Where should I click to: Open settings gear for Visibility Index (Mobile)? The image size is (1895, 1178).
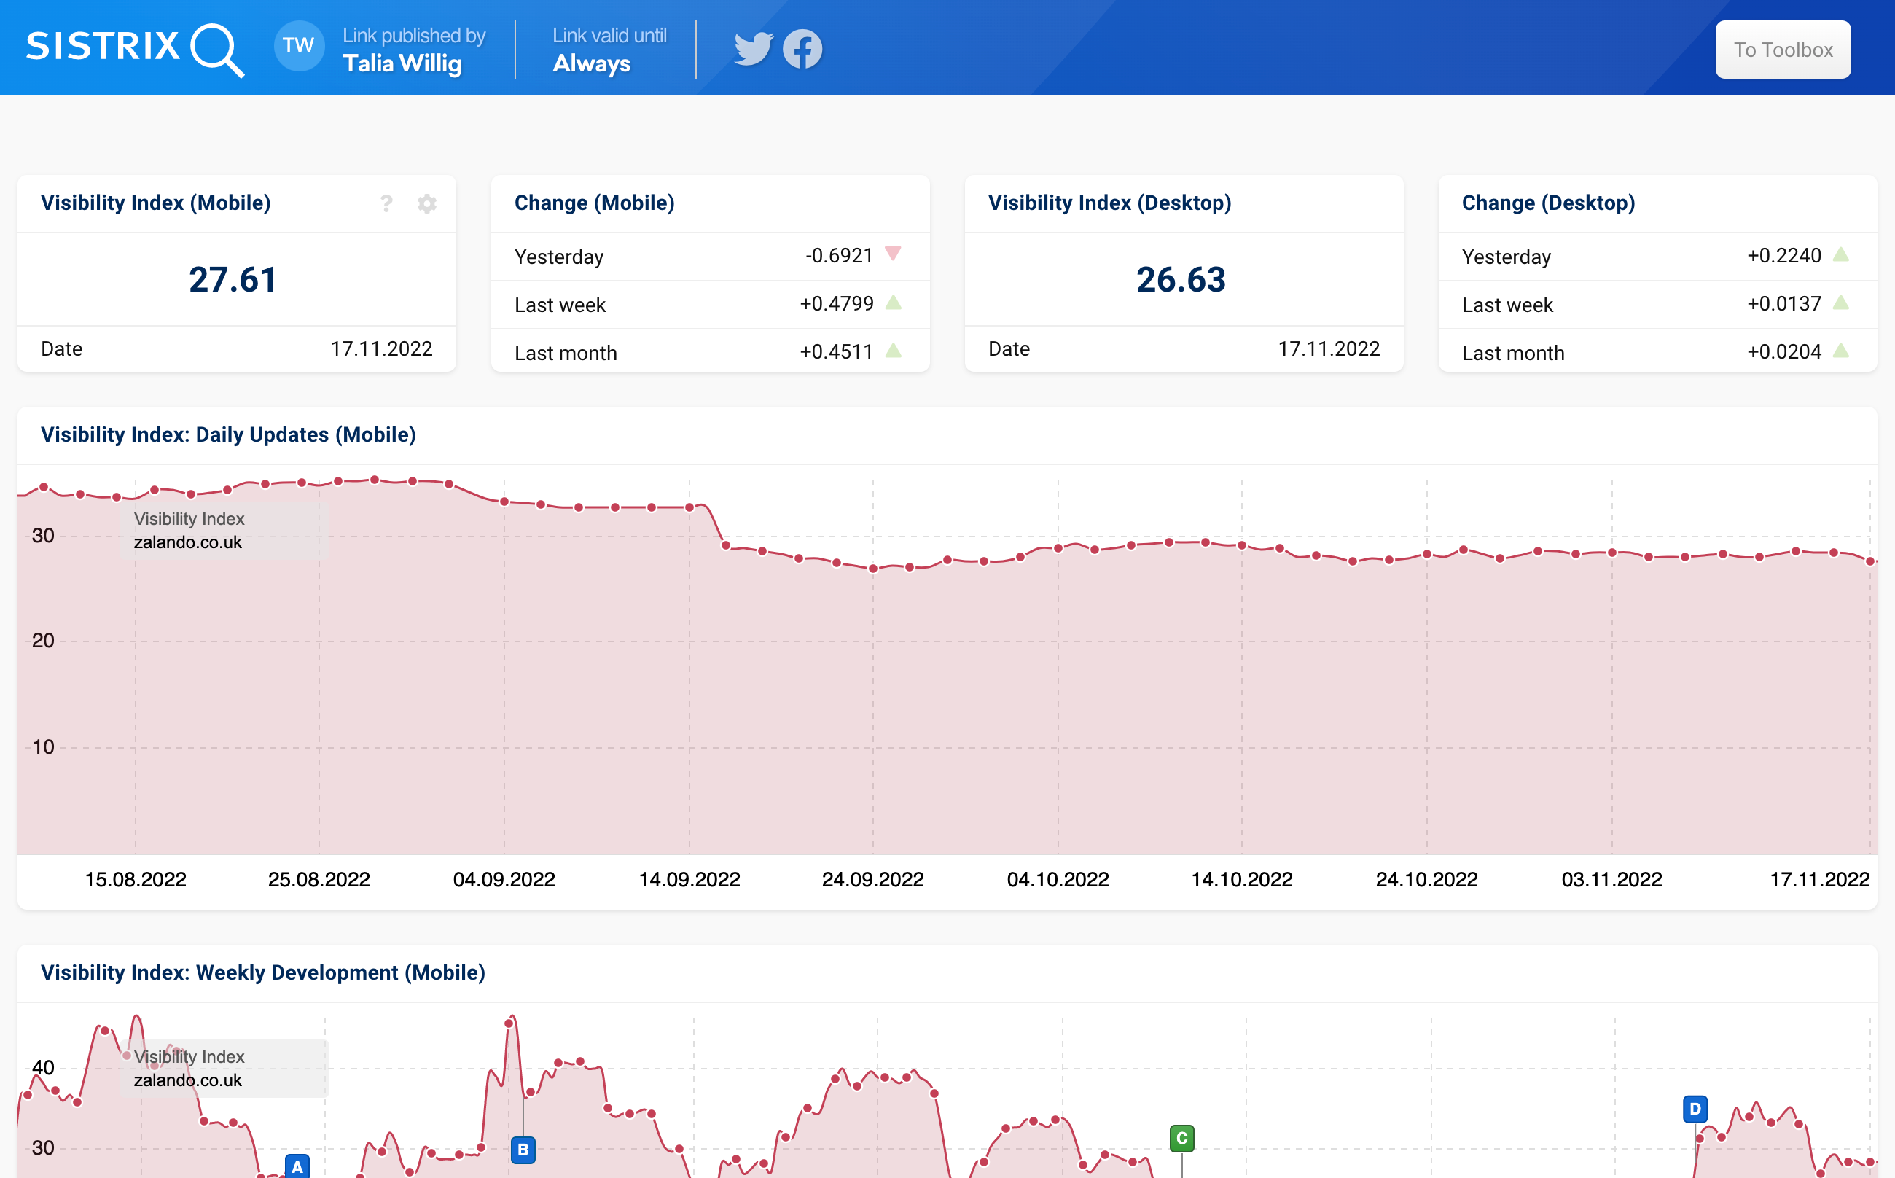coord(427,203)
